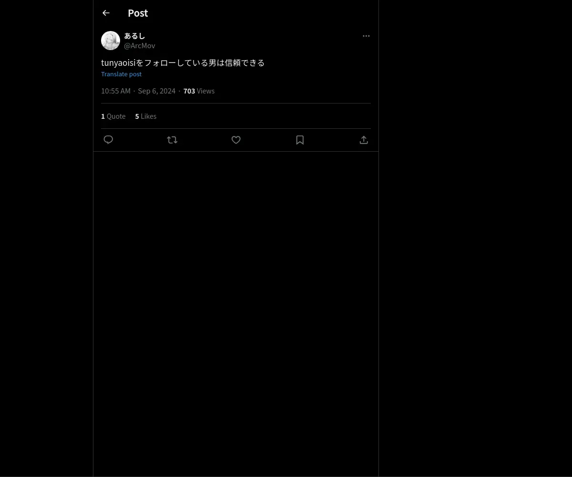The image size is (572, 477).
Task: Click the empty area below the post actions
Action: click(x=236, y=314)
